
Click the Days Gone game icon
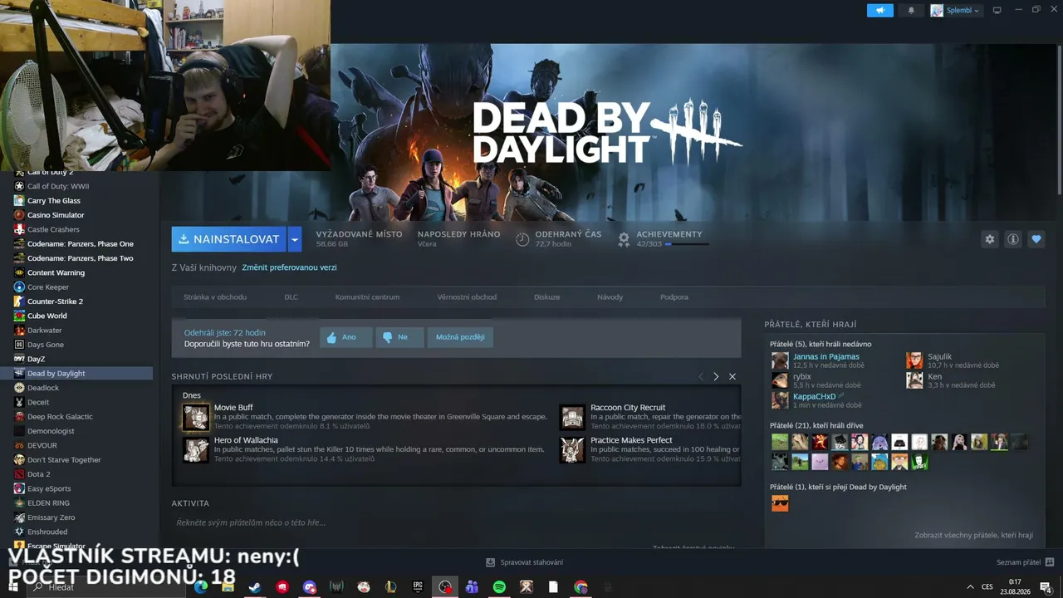click(19, 345)
